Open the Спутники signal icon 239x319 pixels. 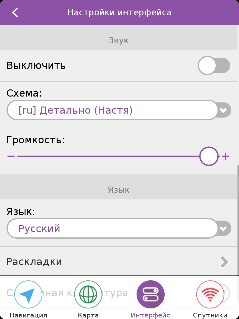pyautogui.click(x=210, y=294)
